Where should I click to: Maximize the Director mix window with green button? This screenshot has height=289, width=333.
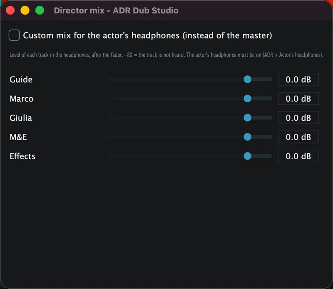(x=40, y=10)
